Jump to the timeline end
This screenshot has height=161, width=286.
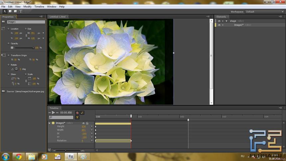(x=57, y=113)
